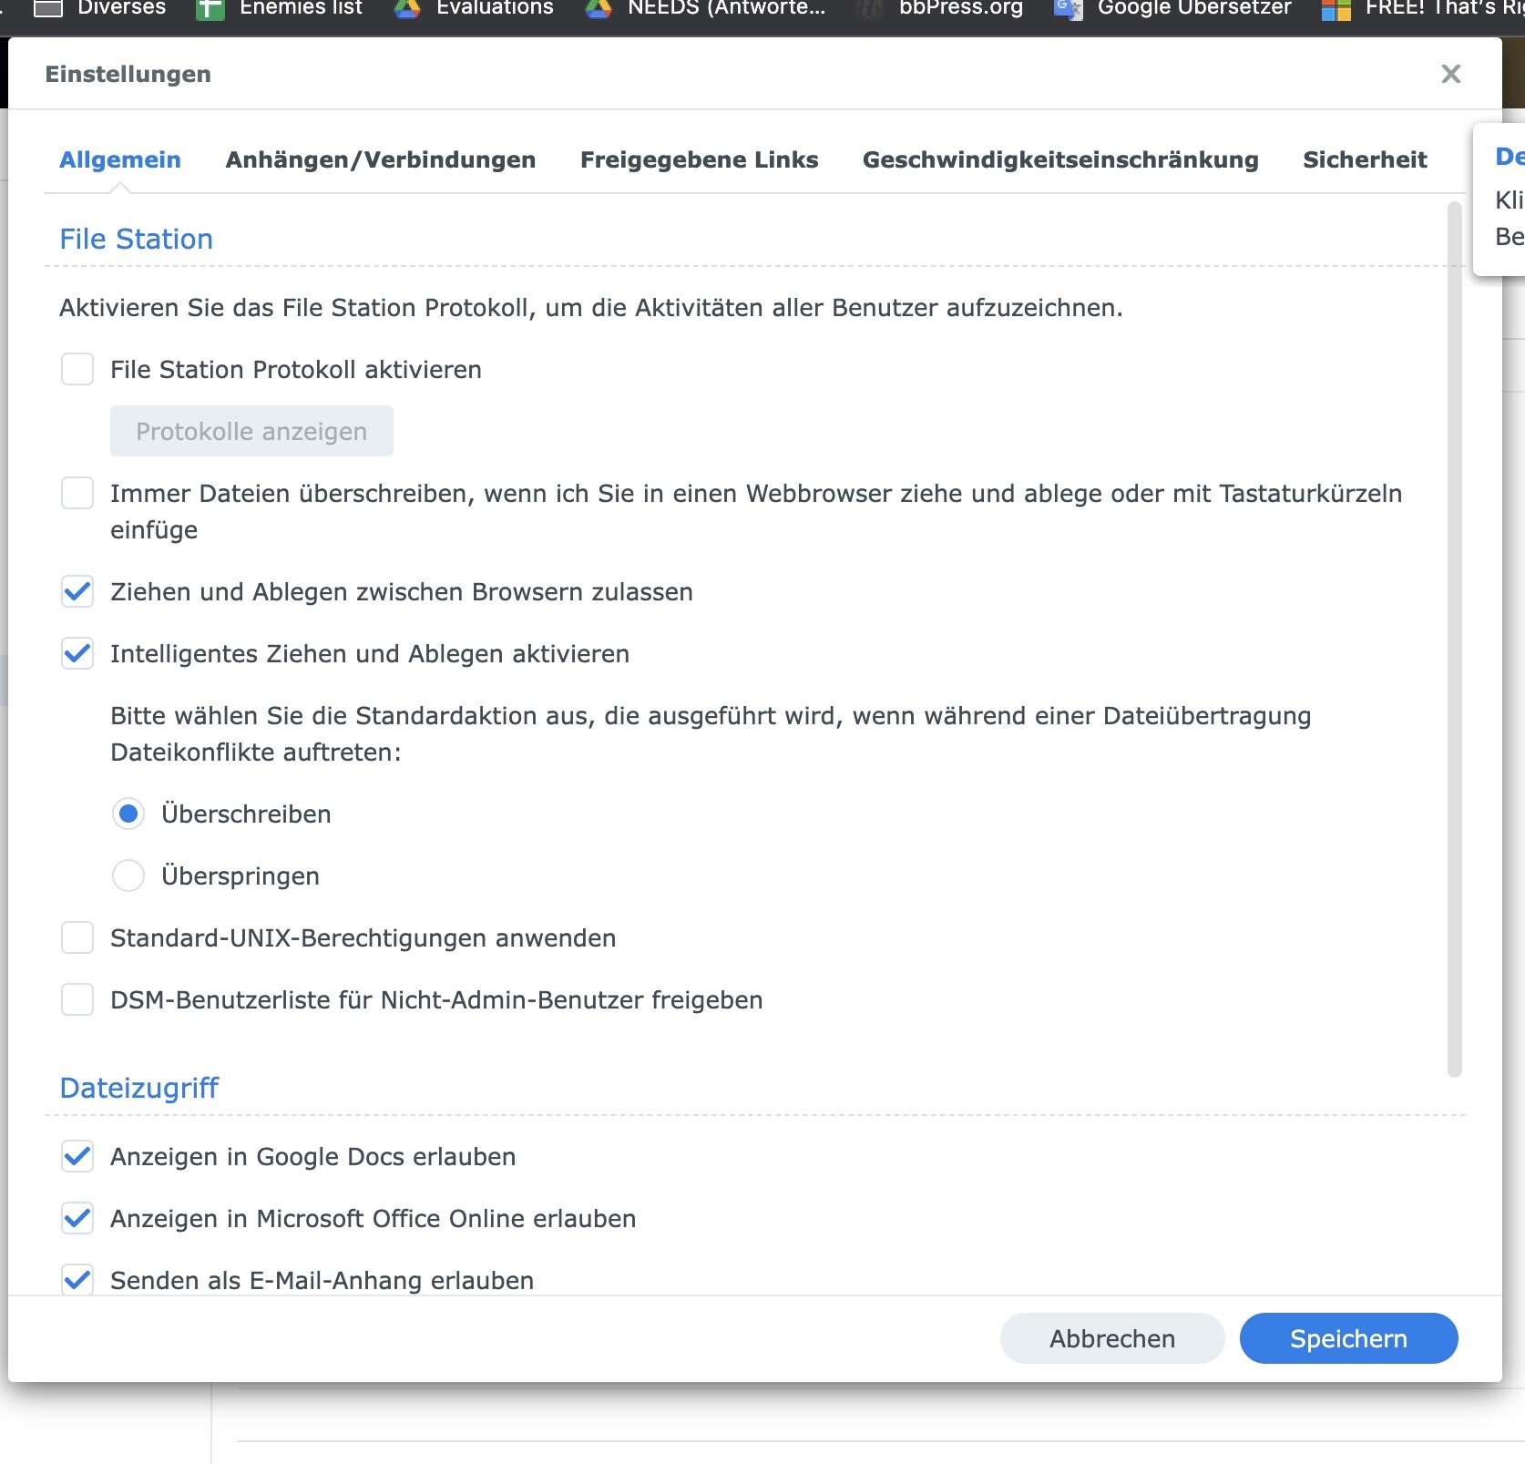
Task: Click the File Station section heading
Action: (137, 239)
